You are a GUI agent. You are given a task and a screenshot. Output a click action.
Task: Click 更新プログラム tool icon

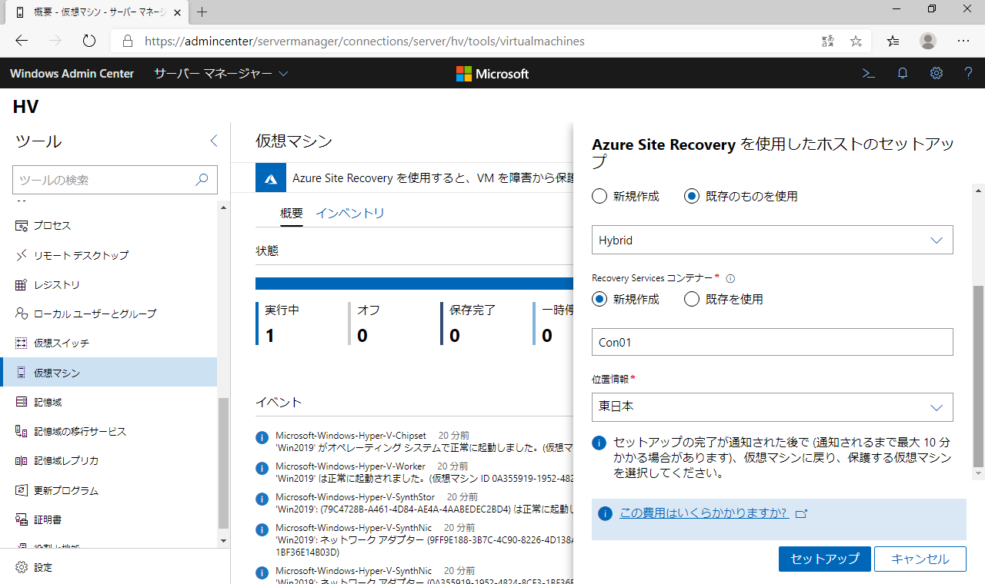22,490
